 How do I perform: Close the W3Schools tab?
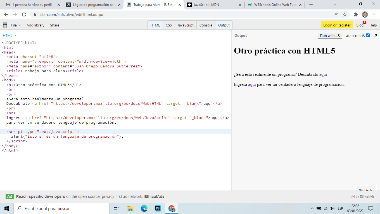click(x=301, y=5)
